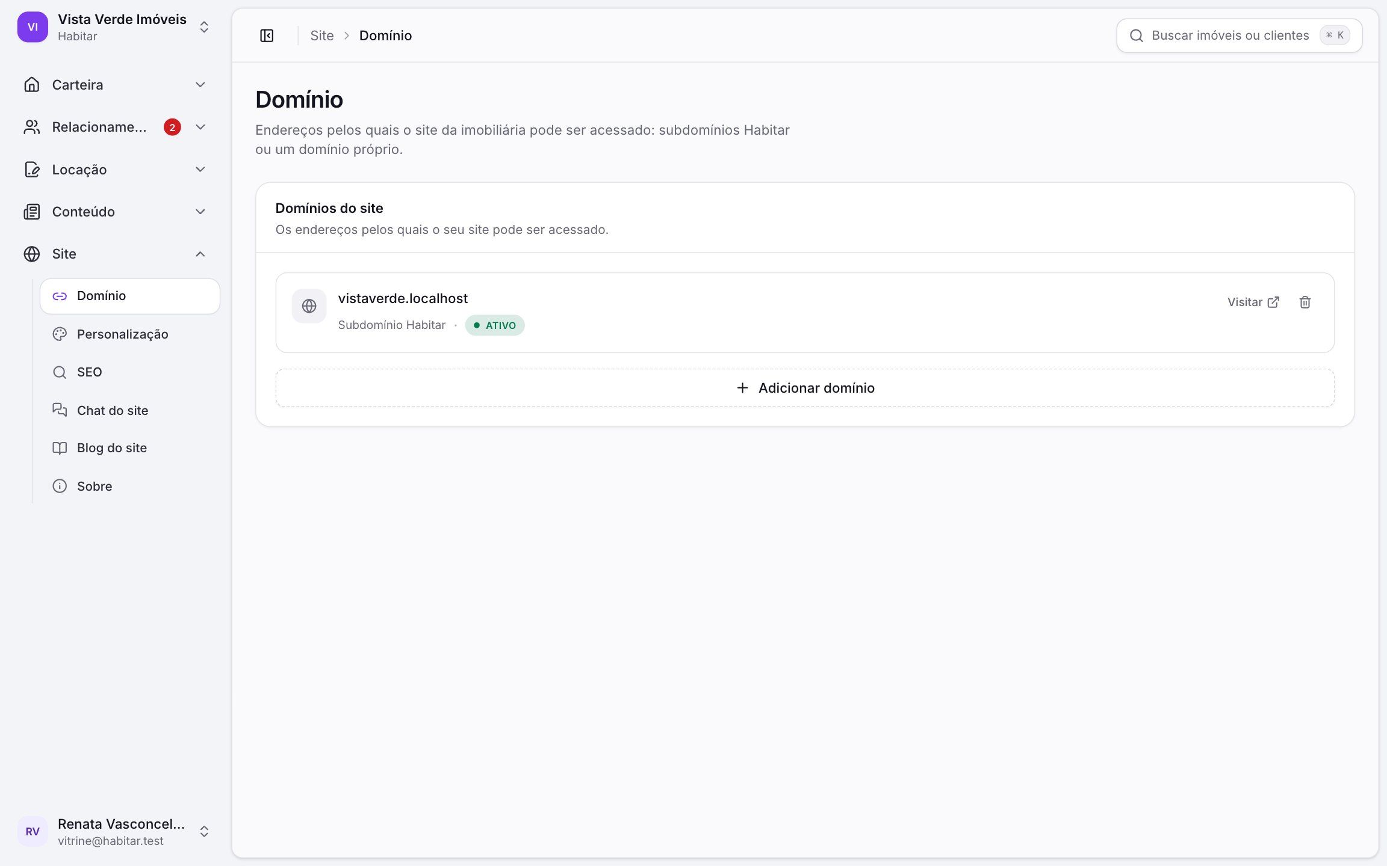Click the Adicionar domínio button
Image resolution: width=1387 pixels, height=866 pixels.
coord(805,388)
